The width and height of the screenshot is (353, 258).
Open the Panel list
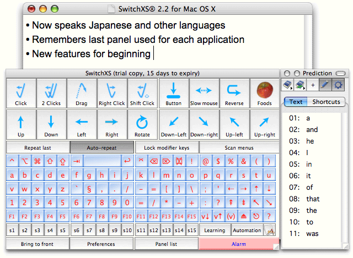tap(166, 244)
